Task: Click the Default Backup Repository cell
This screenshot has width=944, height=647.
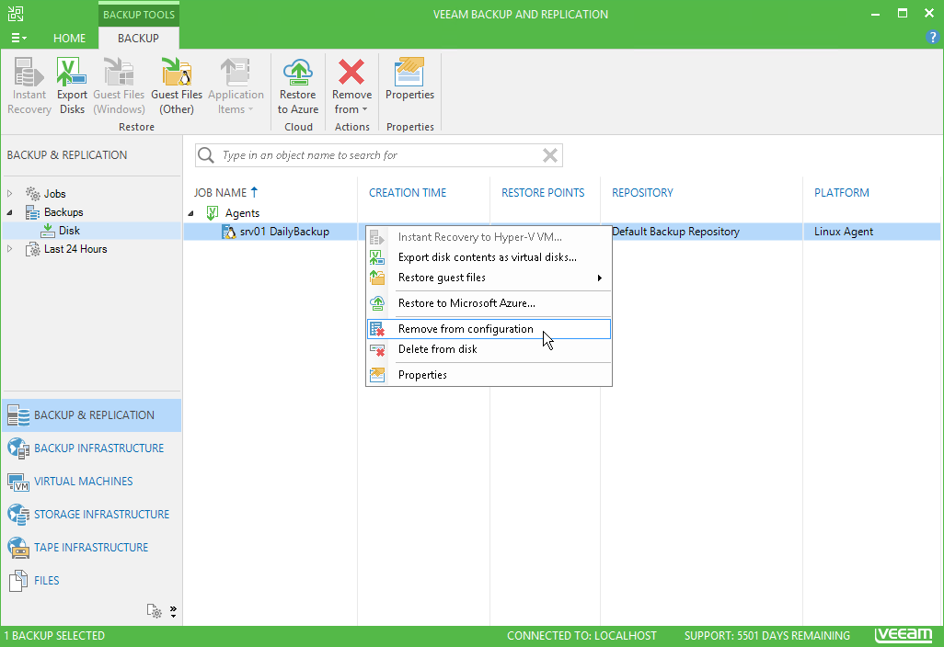Action: click(x=675, y=232)
